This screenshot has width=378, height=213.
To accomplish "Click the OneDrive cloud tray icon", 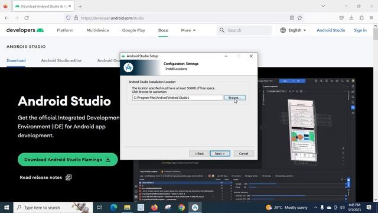I will point(329,208).
